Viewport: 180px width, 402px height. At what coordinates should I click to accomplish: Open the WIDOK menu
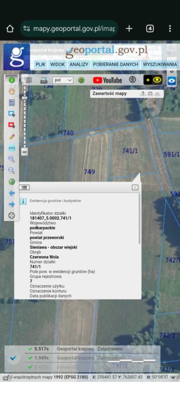(58, 64)
